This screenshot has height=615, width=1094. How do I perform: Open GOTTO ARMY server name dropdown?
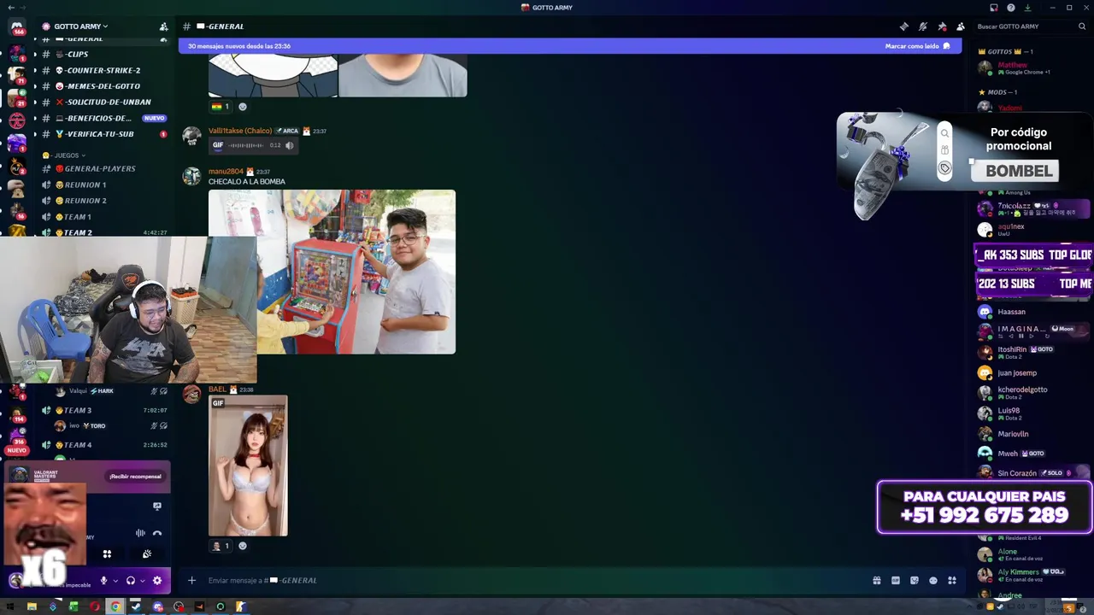(80, 26)
